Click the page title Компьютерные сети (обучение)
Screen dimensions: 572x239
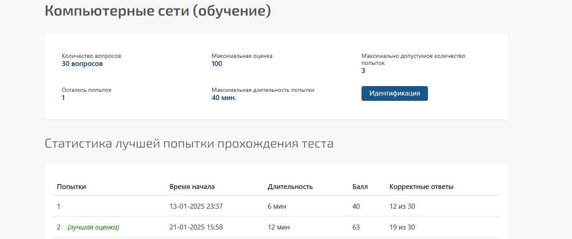(158, 11)
